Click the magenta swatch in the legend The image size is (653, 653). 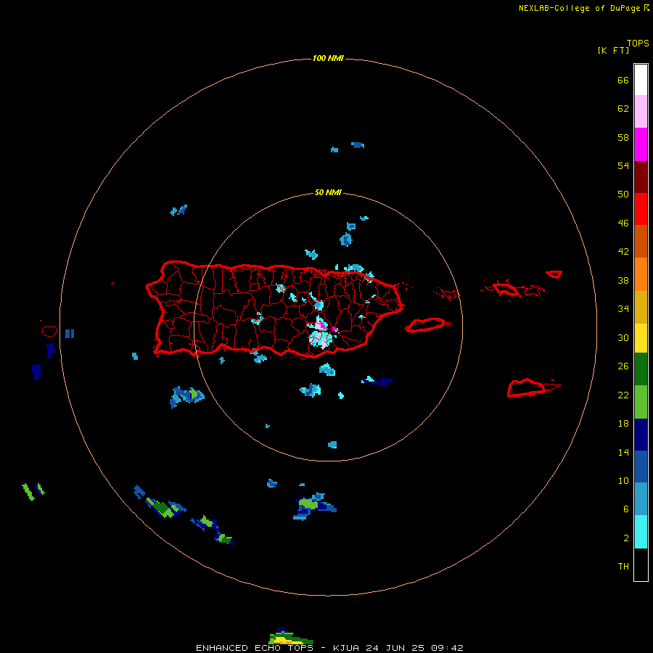coord(641,144)
